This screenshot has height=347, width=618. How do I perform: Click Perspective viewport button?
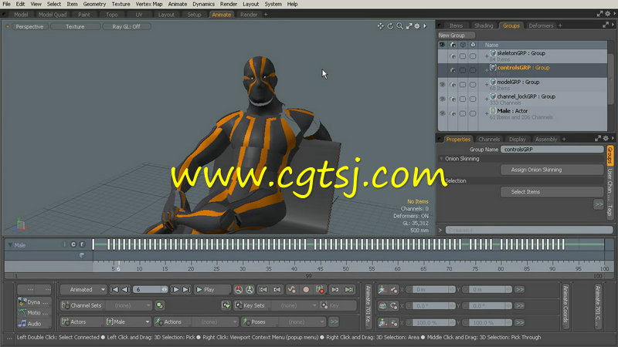pos(29,27)
